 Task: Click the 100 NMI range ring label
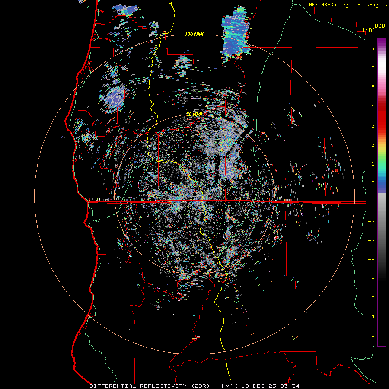(194, 34)
